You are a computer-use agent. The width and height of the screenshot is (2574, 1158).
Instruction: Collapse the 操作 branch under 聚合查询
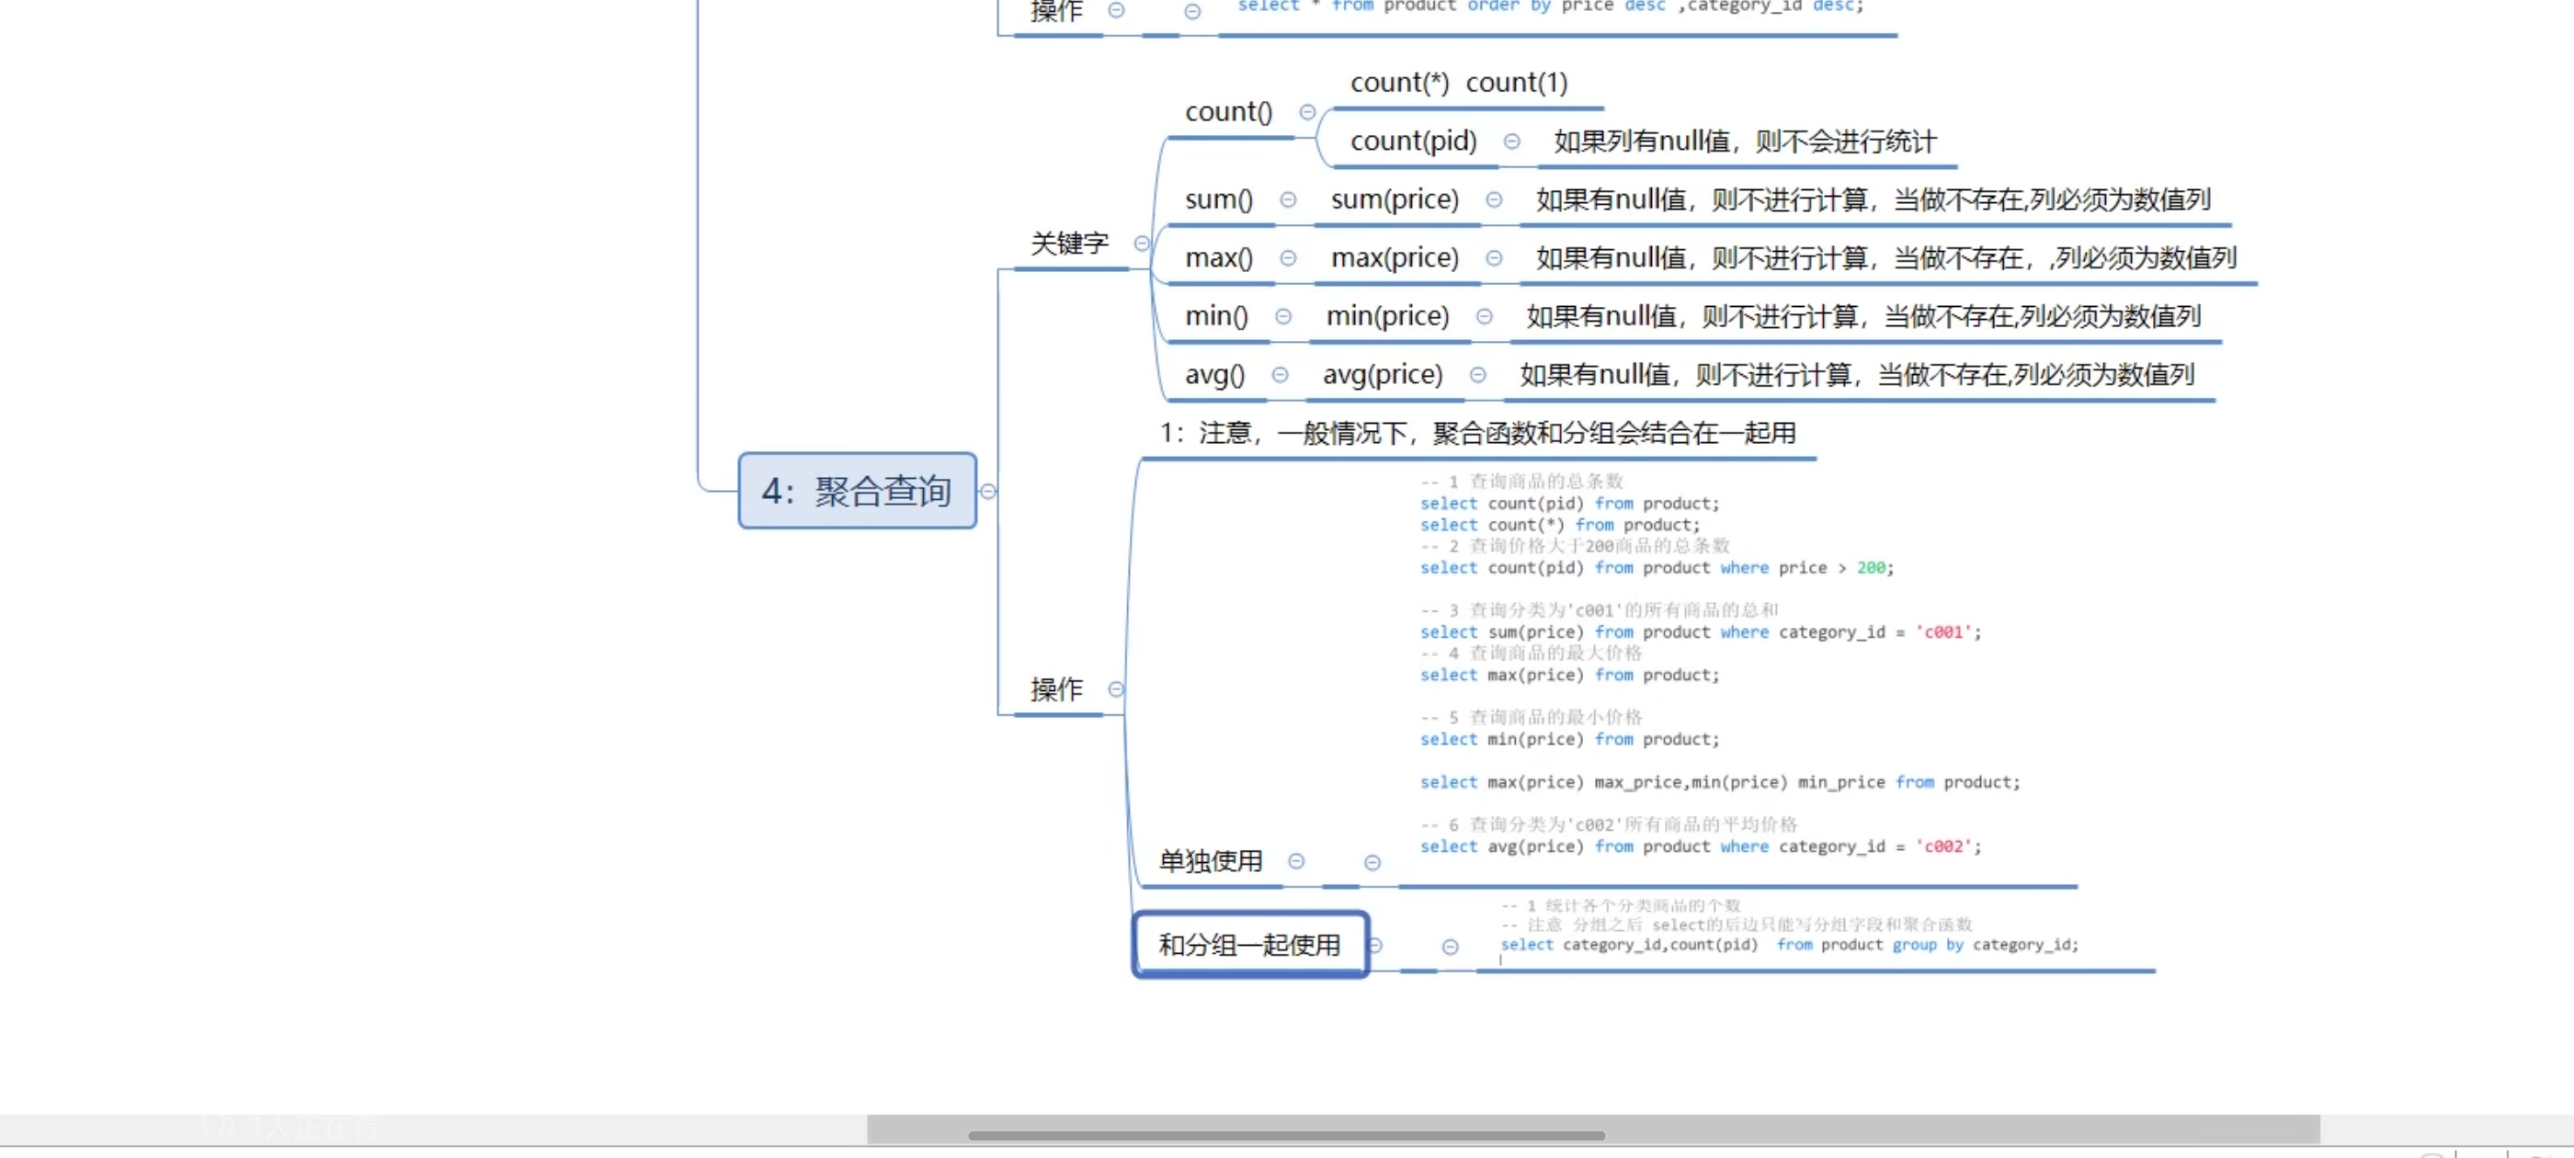1116,689
